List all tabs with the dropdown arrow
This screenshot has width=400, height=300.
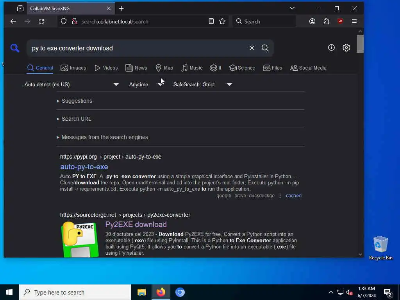292,8
